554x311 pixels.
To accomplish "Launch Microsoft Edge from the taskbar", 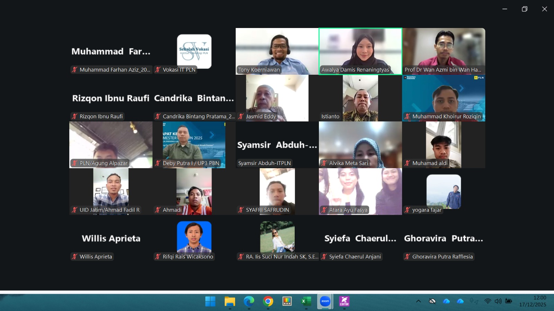I will coord(249,301).
